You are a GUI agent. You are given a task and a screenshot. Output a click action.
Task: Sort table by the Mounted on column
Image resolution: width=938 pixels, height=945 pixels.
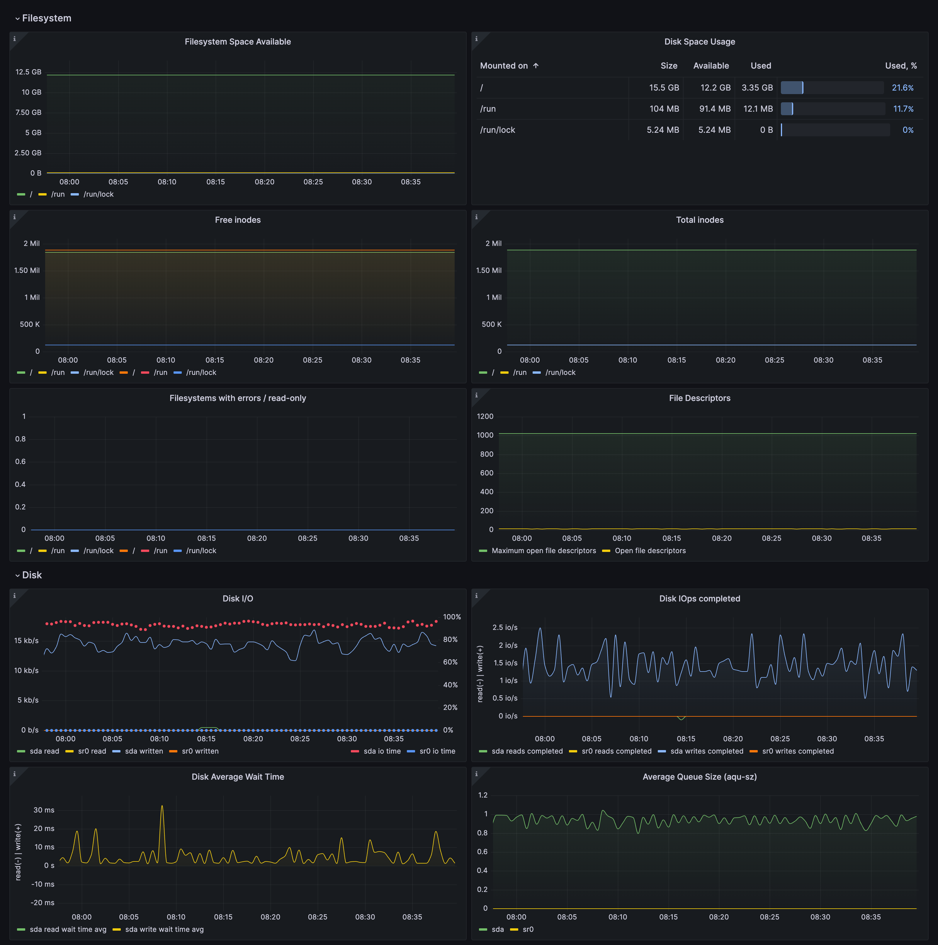(504, 66)
